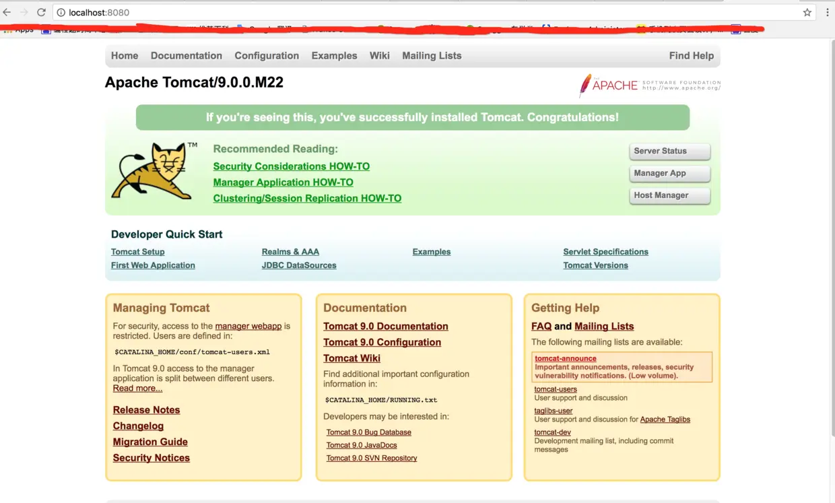Image resolution: width=835 pixels, height=503 pixels.
Task: Open Security Considerations HOW-TO link
Action: coord(292,166)
